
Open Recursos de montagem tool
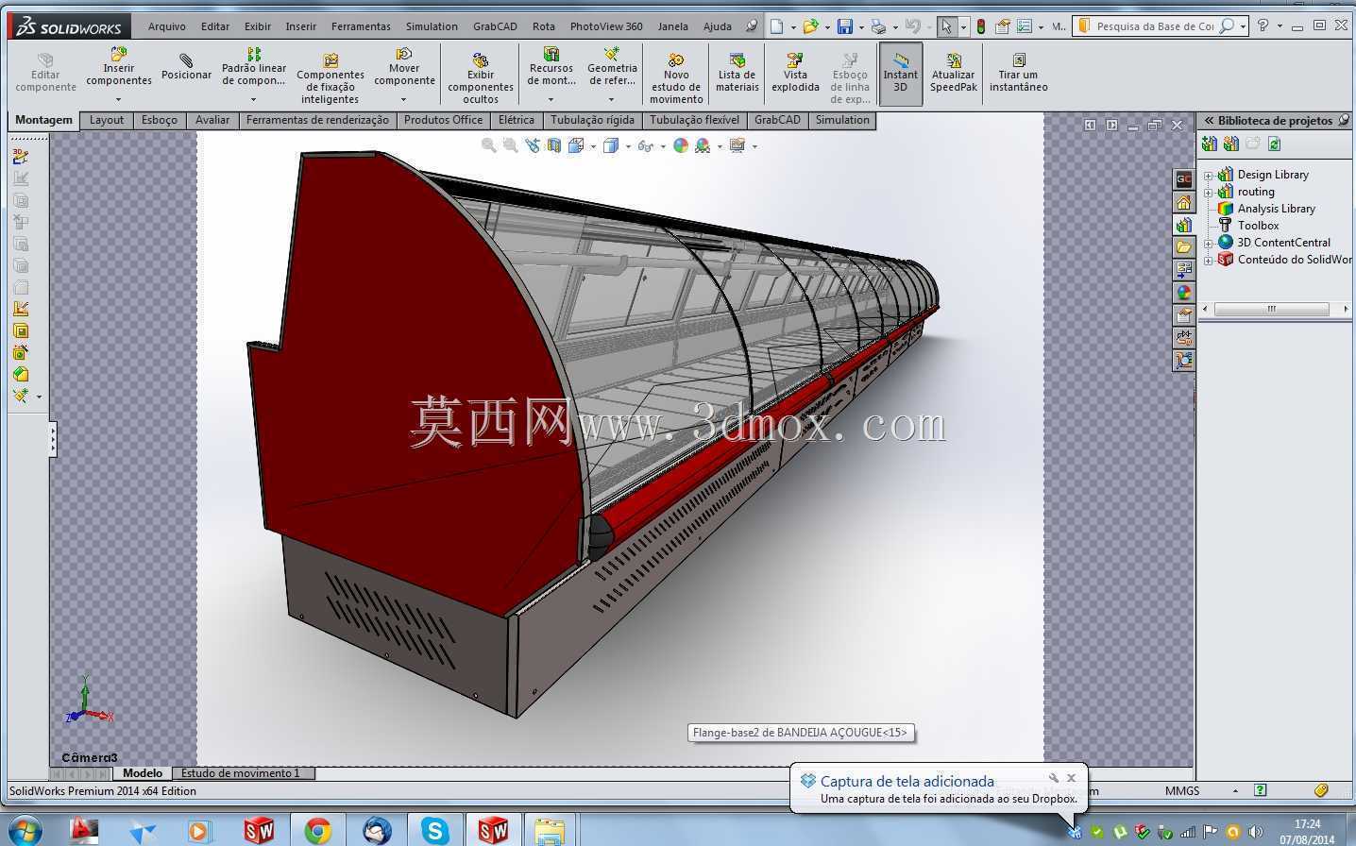pos(551,67)
